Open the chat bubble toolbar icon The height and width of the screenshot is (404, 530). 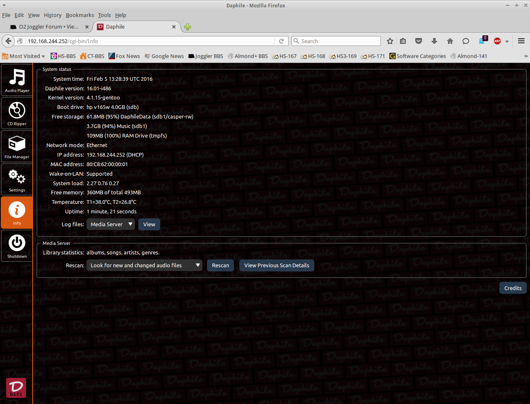(x=466, y=41)
